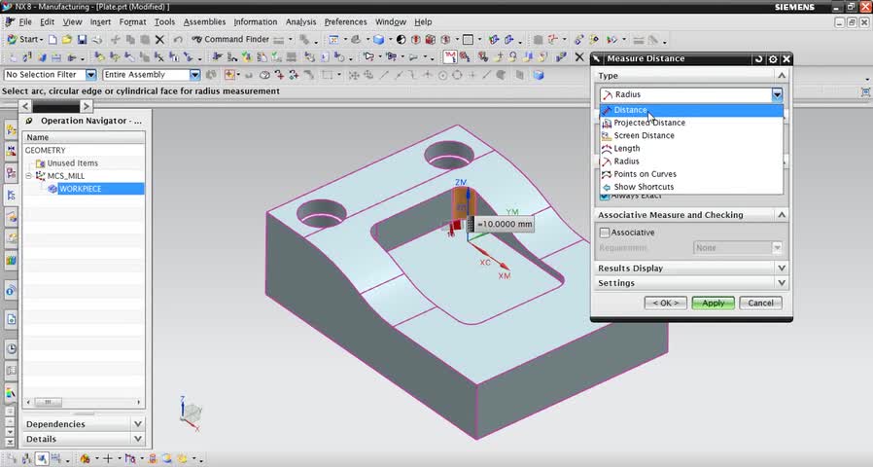The width and height of the screenshot is (873, 467).
Task: Choose Projected Distance from type list
Action: coord(648,123)
